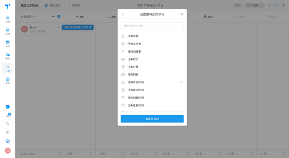Viewport: 289px width, 158px height.
Task: Click the 五 3/12 column header
Action: click(208, 17)
